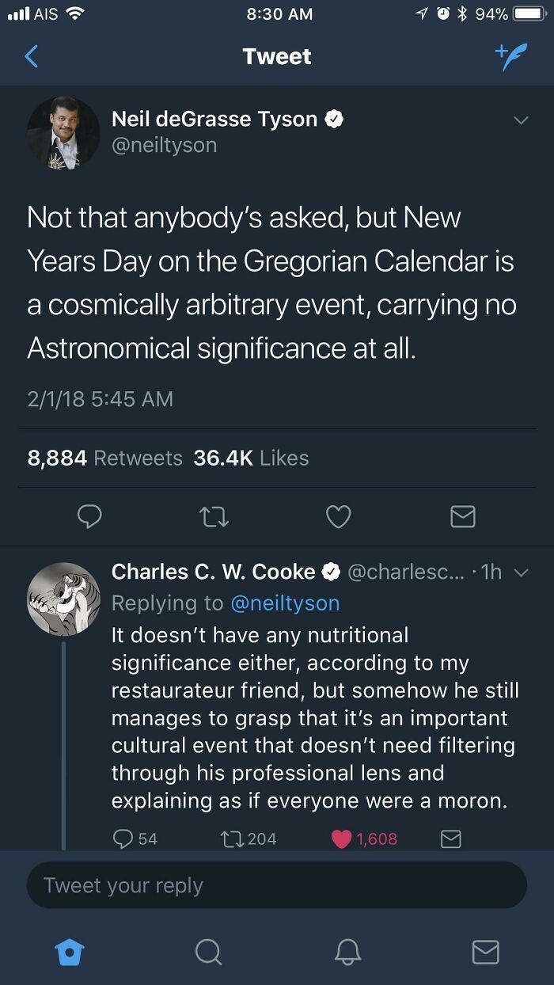Tap the back arrow in header
Screen dimensions: 554x985
(x=32, y=57)
